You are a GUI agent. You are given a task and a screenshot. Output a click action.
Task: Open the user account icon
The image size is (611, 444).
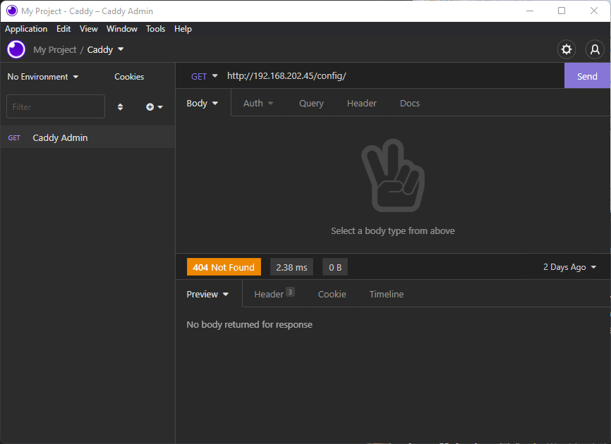[595, 49]
